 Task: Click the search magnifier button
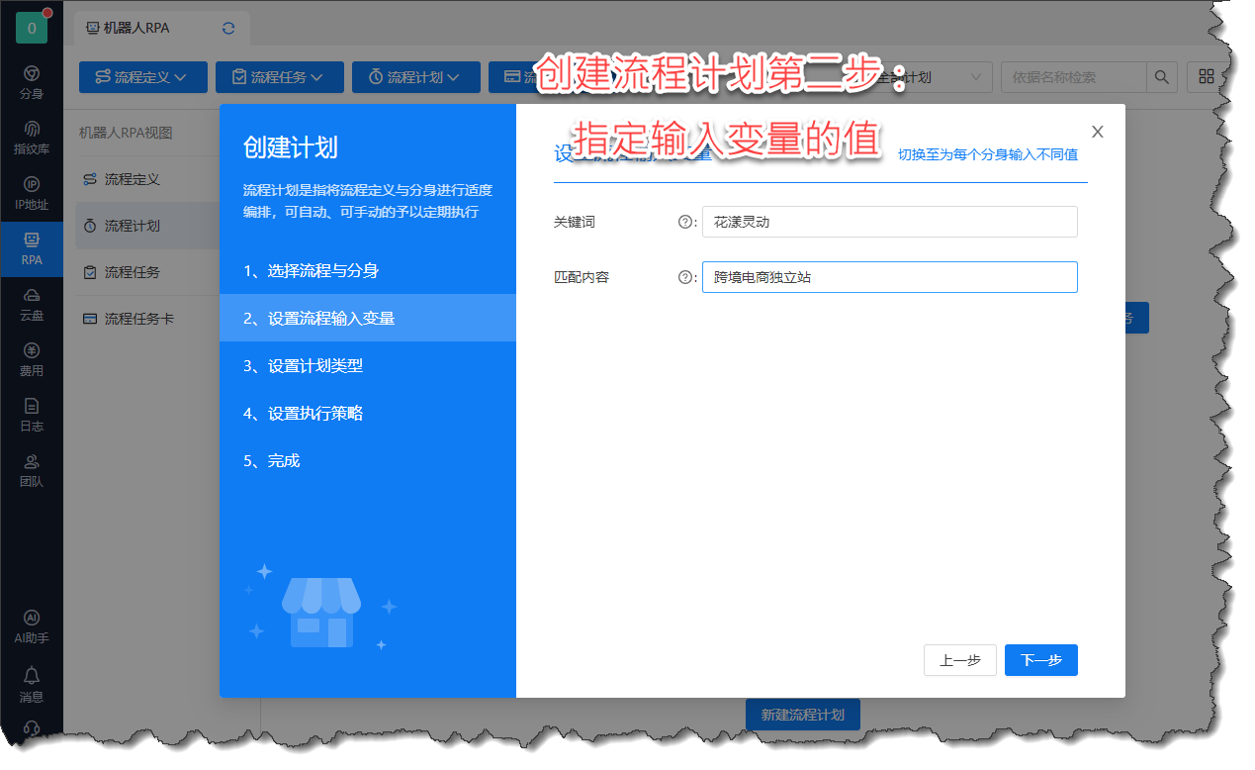tap(1161, 77)
